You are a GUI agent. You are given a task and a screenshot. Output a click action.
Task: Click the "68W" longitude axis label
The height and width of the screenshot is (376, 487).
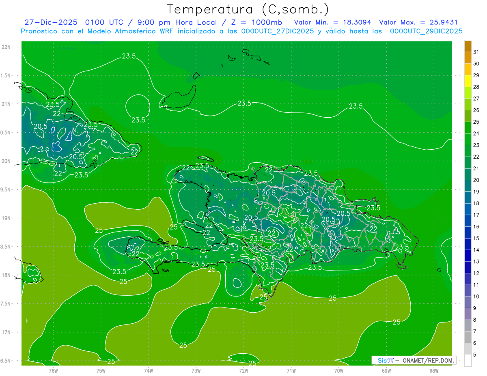click(434, 371)
